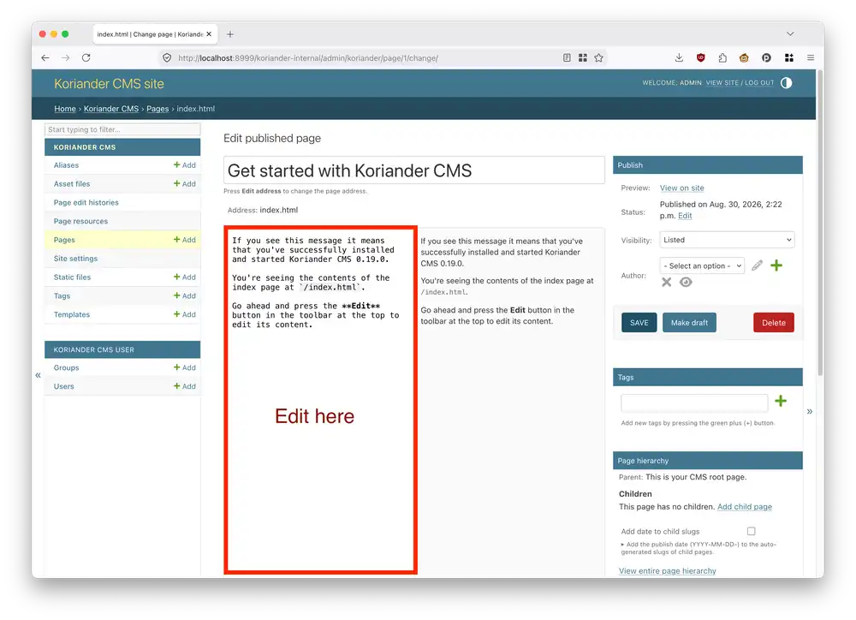Viewport: 856px width, 620px height.
Task: Open reader view icon in address bar
Action: (x=567, y=58)
